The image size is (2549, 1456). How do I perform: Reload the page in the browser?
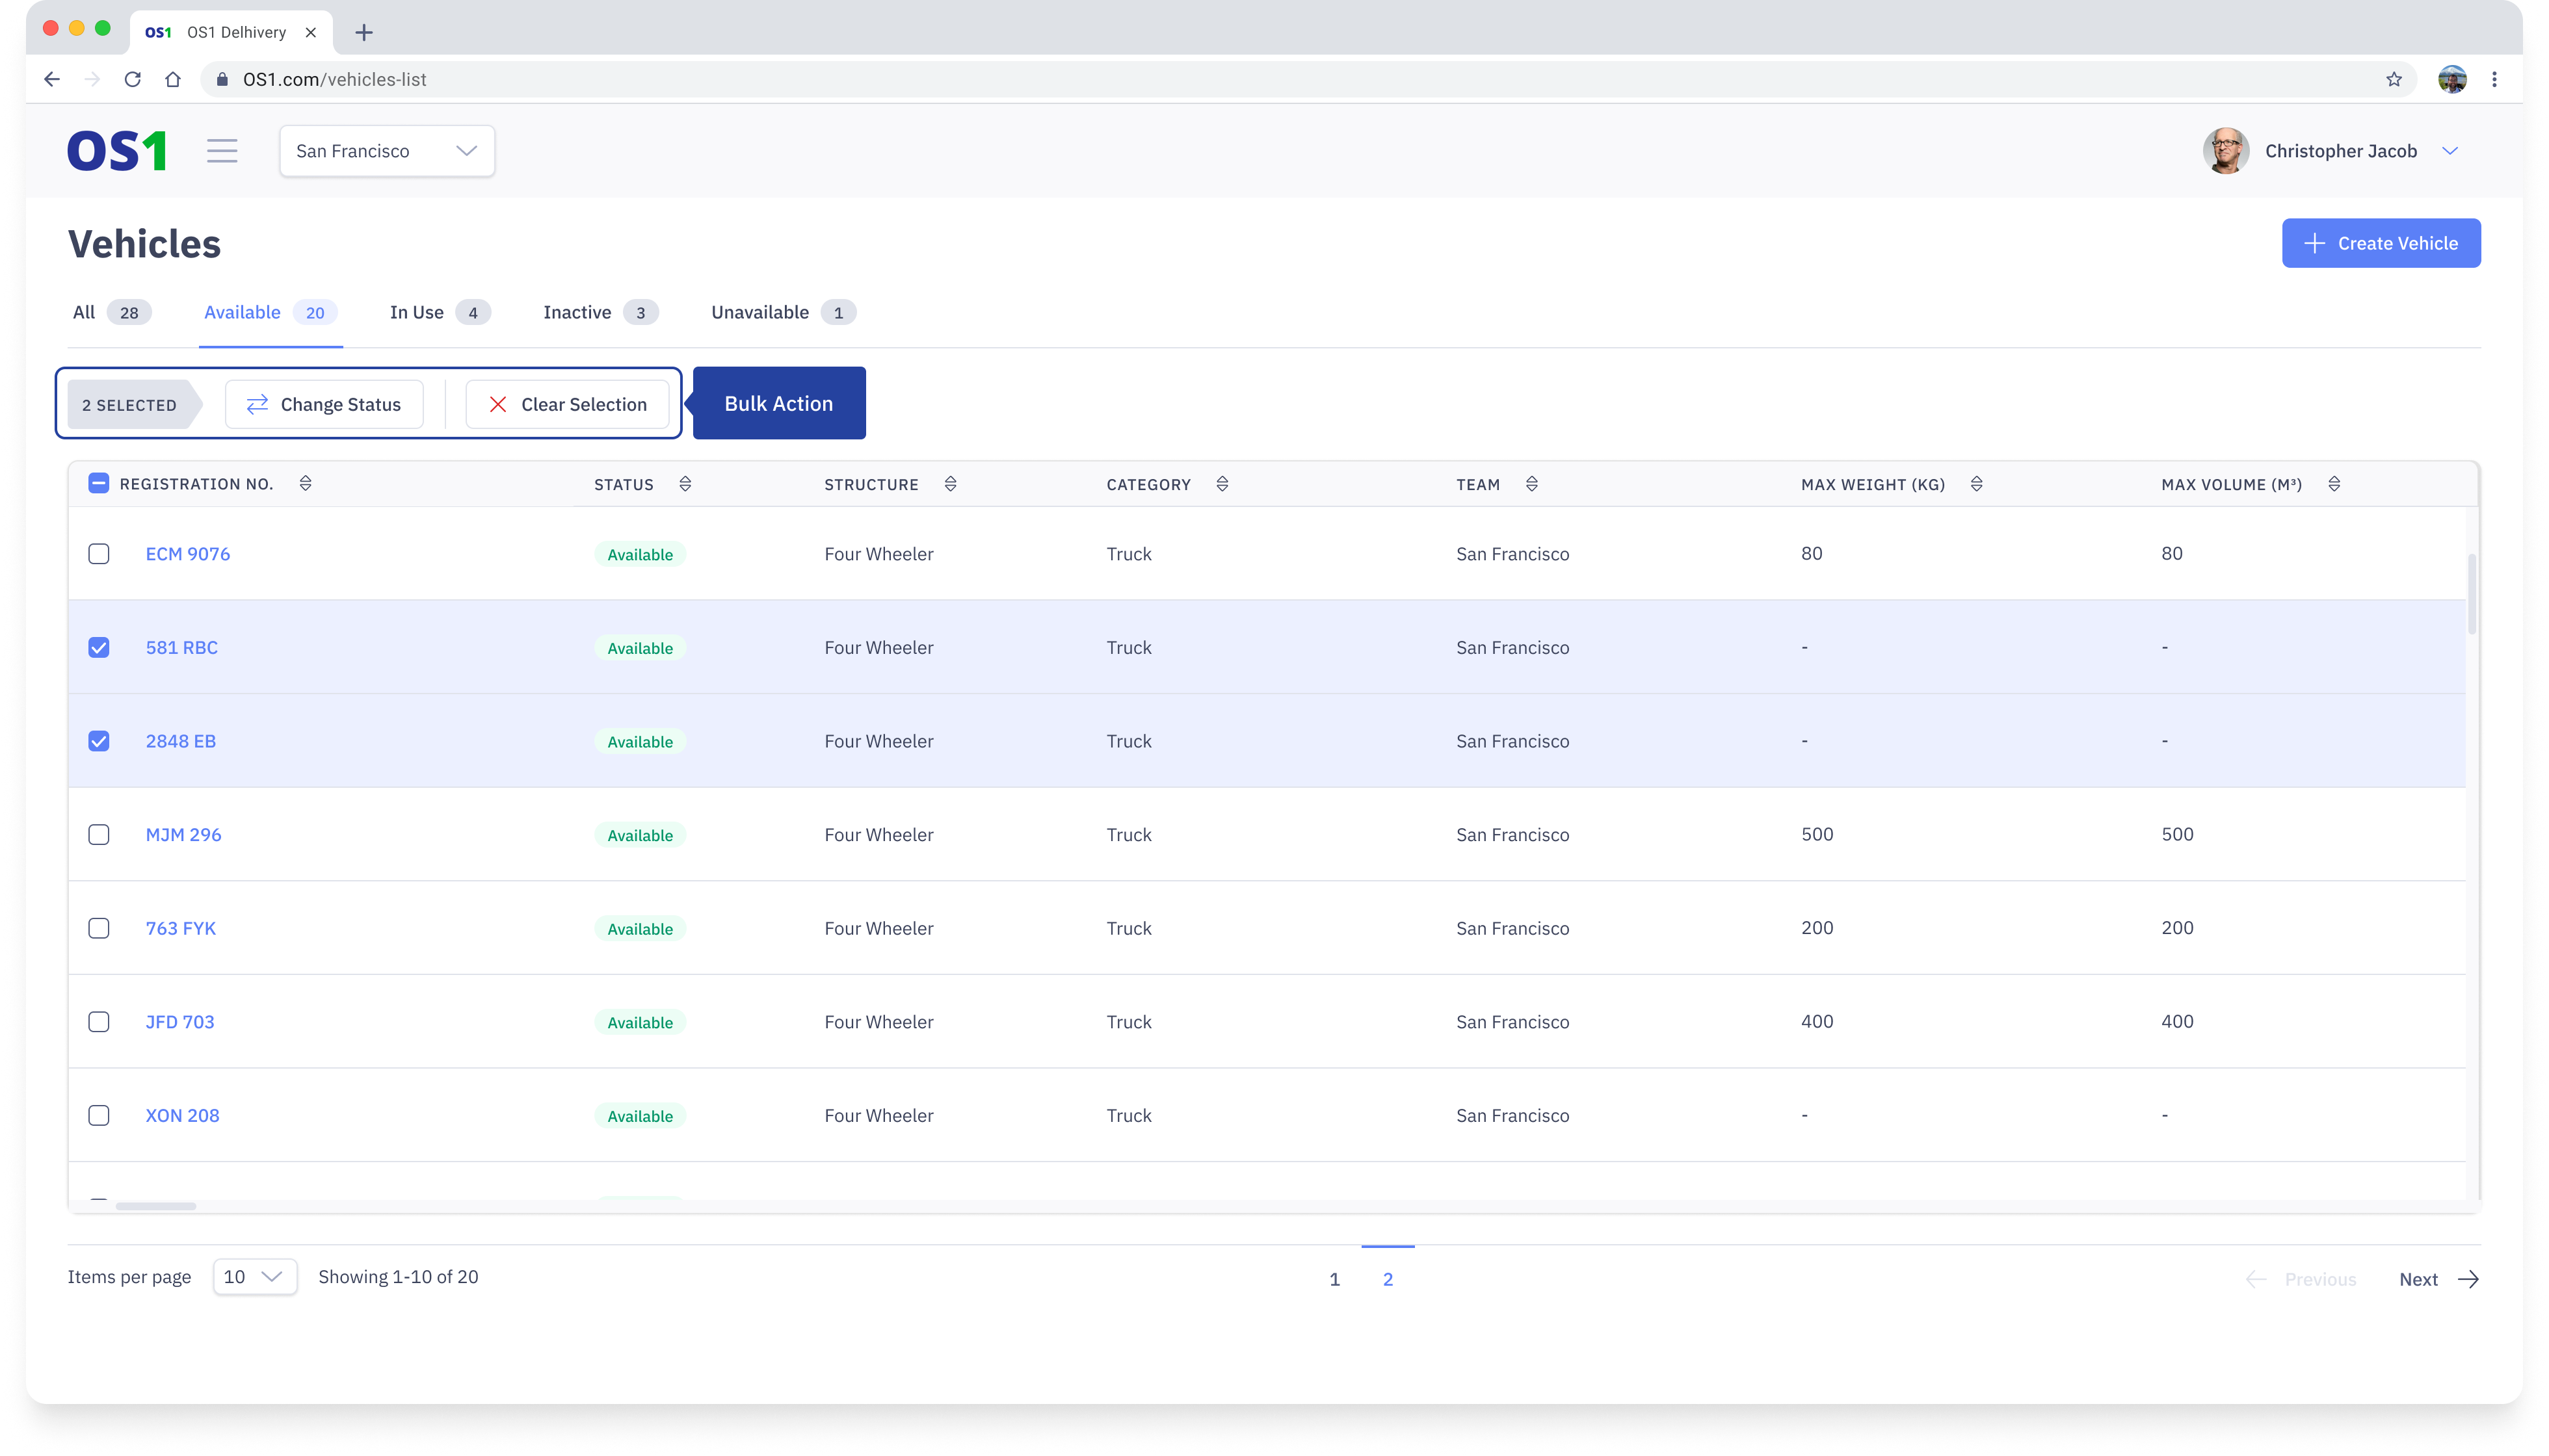(132, 79)
